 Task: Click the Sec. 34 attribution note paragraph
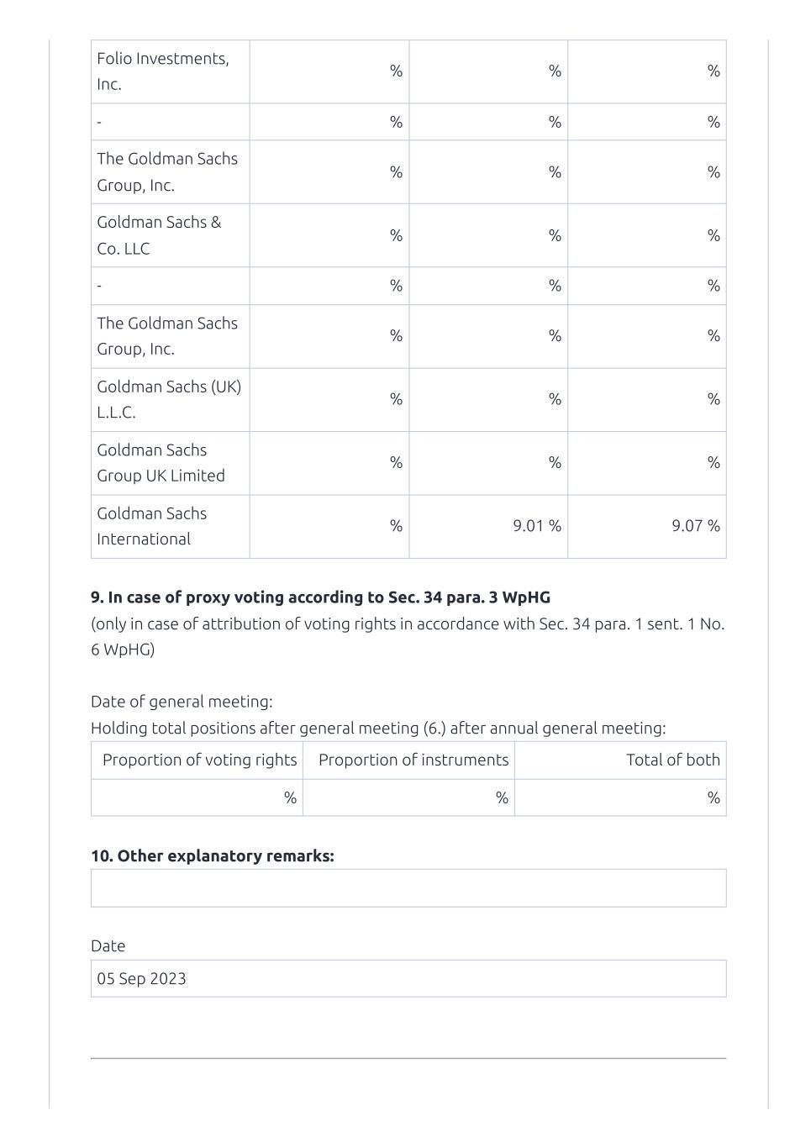click(408, 636)
